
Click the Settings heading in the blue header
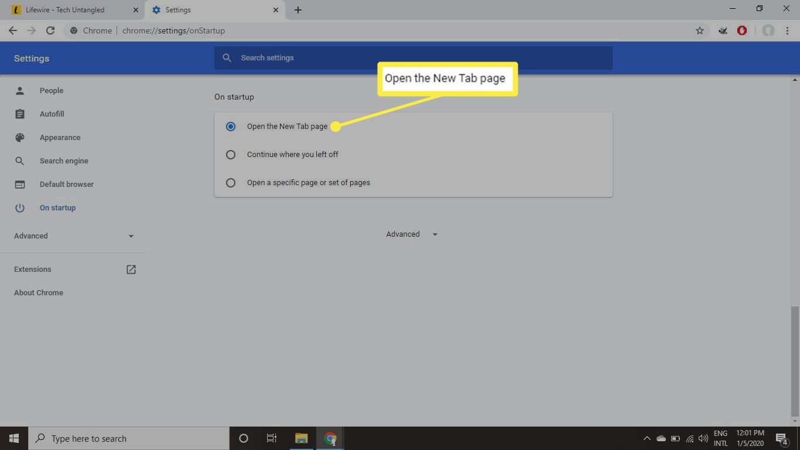(32, 59)
